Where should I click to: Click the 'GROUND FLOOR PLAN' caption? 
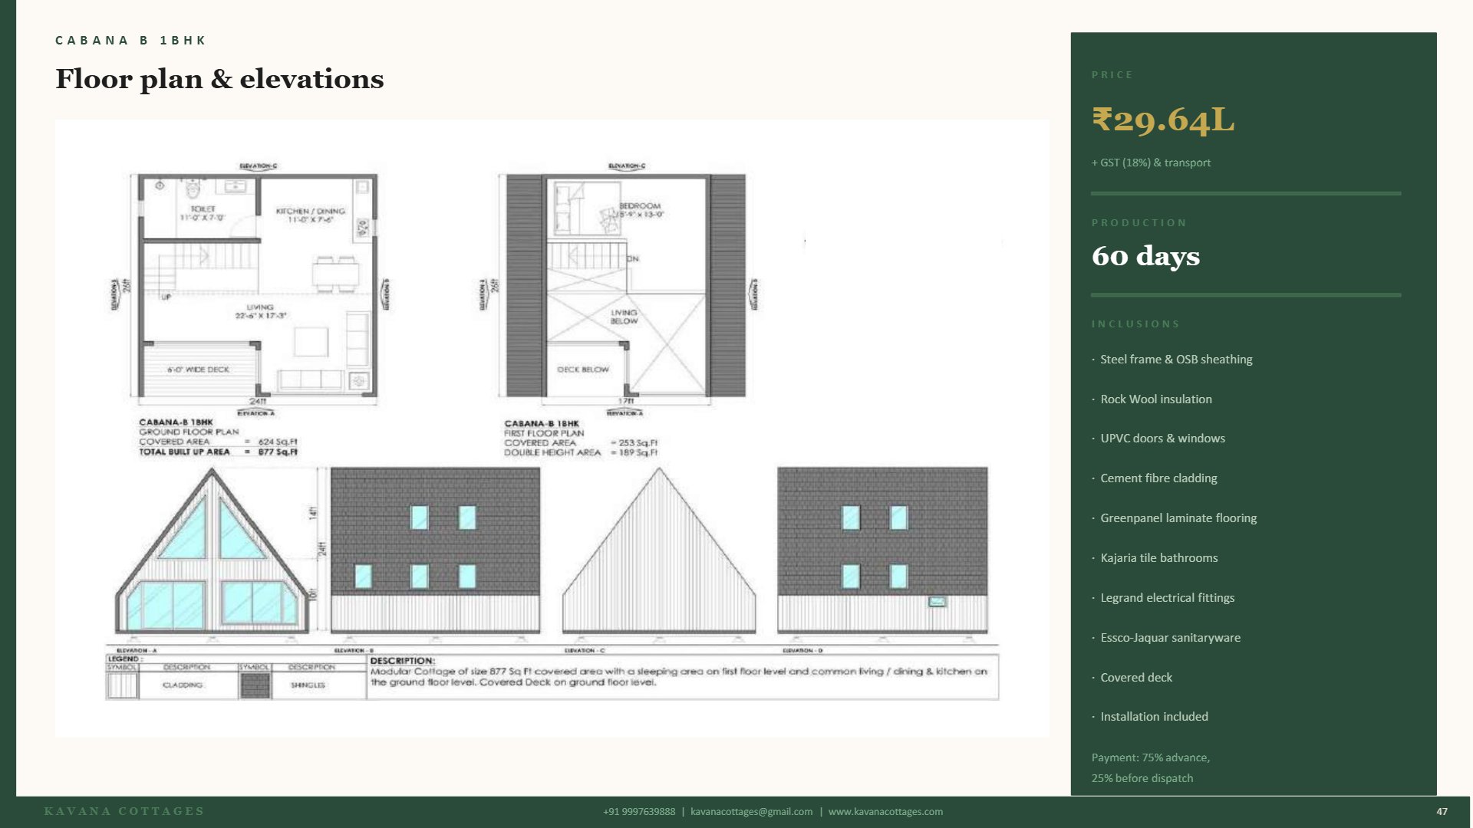pyautogui.click(x=189, y=432)
